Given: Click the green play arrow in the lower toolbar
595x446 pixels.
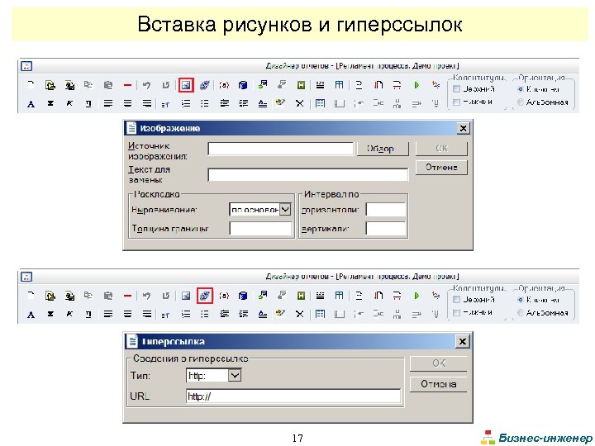Looking at the screenshot, I should pos(416,296).
